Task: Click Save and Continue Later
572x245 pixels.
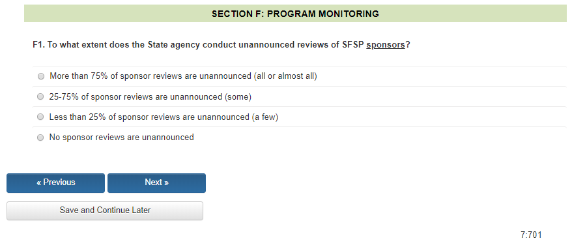Action: 105,210
